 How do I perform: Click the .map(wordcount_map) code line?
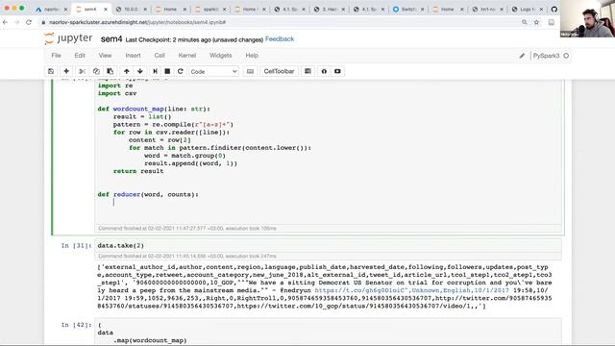point(150,340)
